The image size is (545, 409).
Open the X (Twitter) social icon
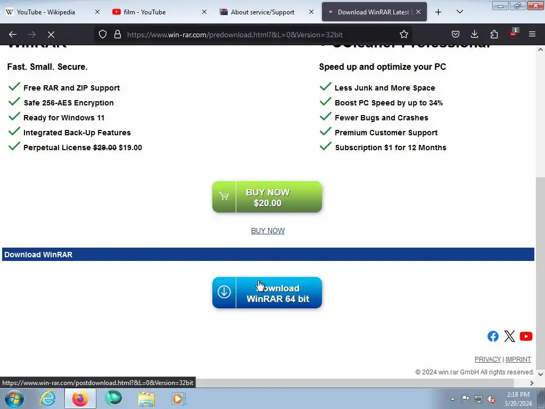509,337
